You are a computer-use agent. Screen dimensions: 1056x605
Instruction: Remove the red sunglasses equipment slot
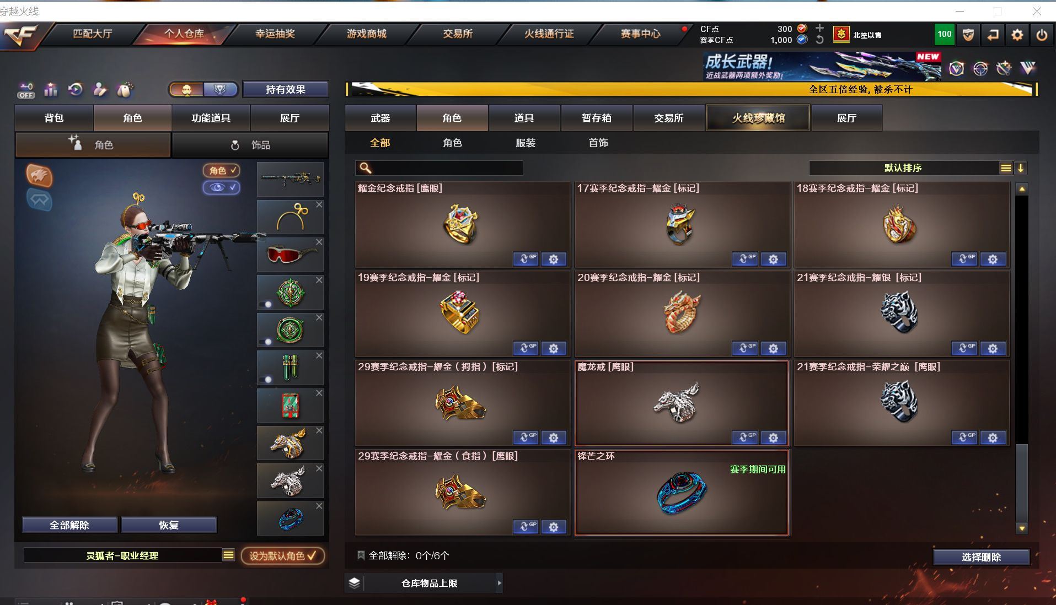click(x=319, y=242)
